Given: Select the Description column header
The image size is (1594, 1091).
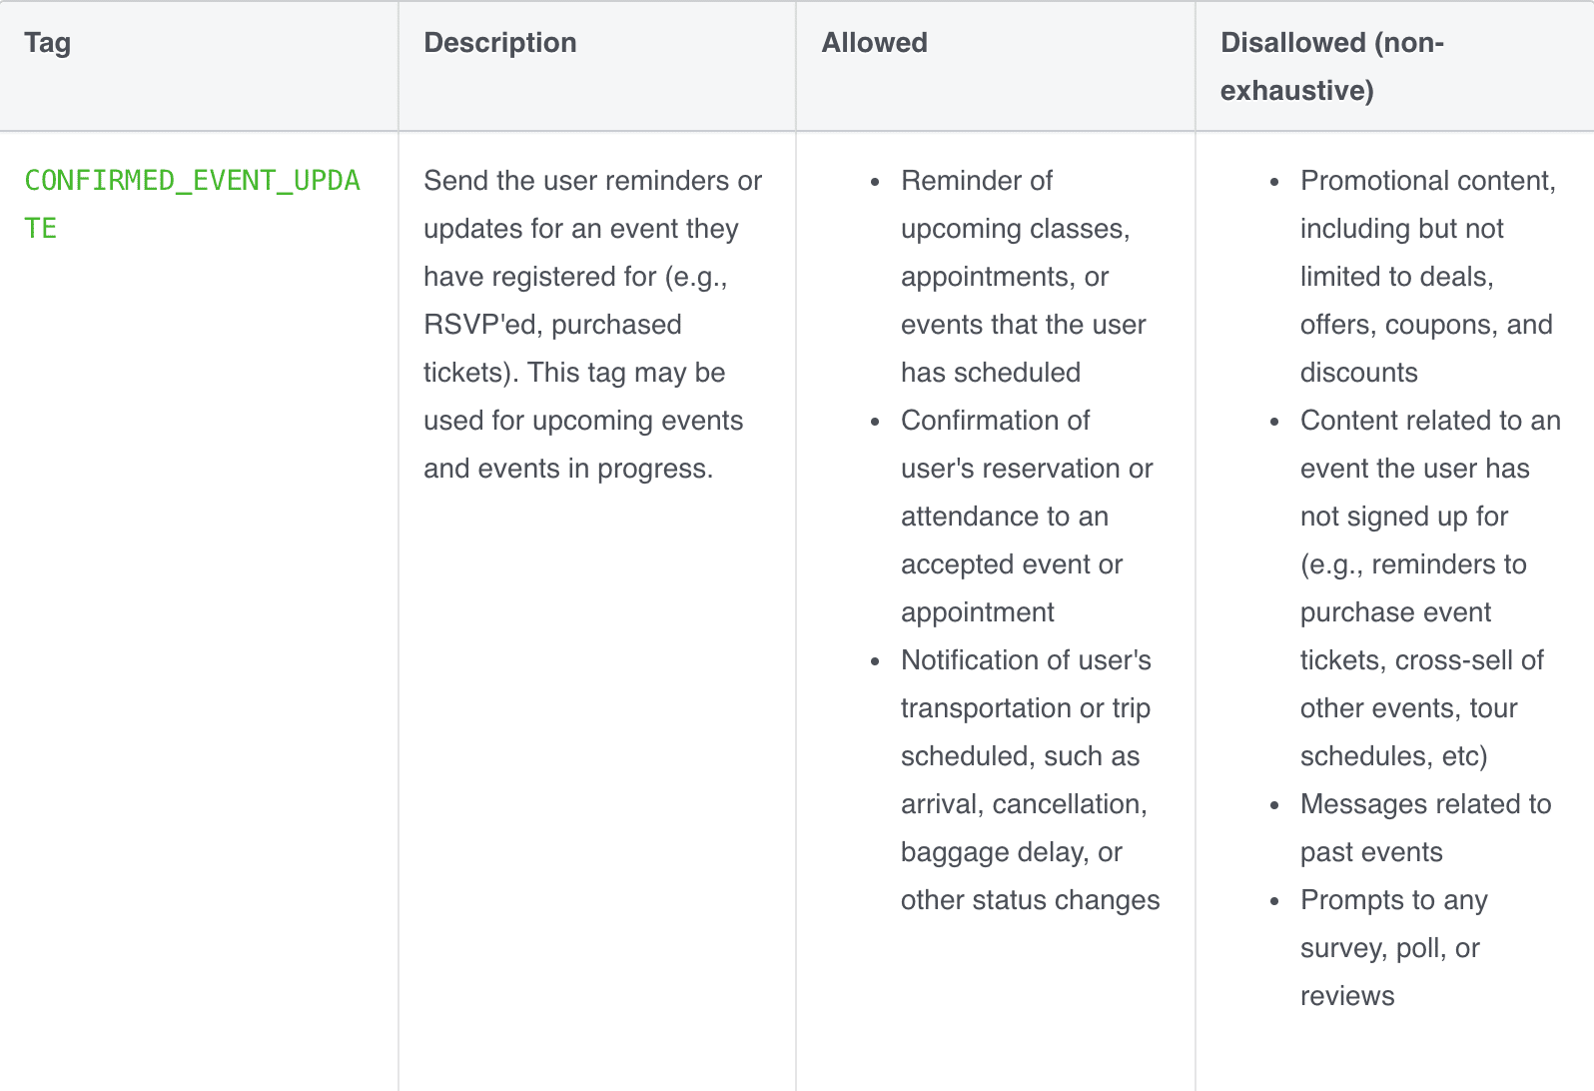Looking at the screenshot, I should tap(500, 42).
